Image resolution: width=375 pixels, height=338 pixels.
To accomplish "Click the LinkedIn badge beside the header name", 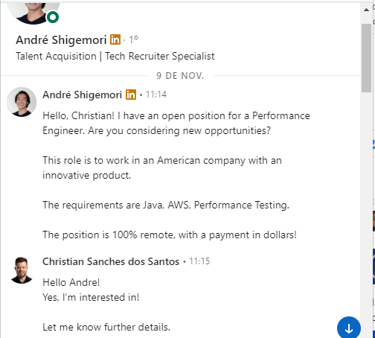I will click(115, 39).
